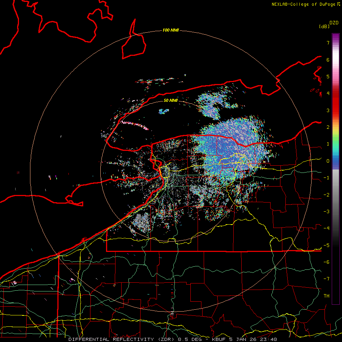
Task: Click the 4 dB scale value
Action: tap(328, 93)
